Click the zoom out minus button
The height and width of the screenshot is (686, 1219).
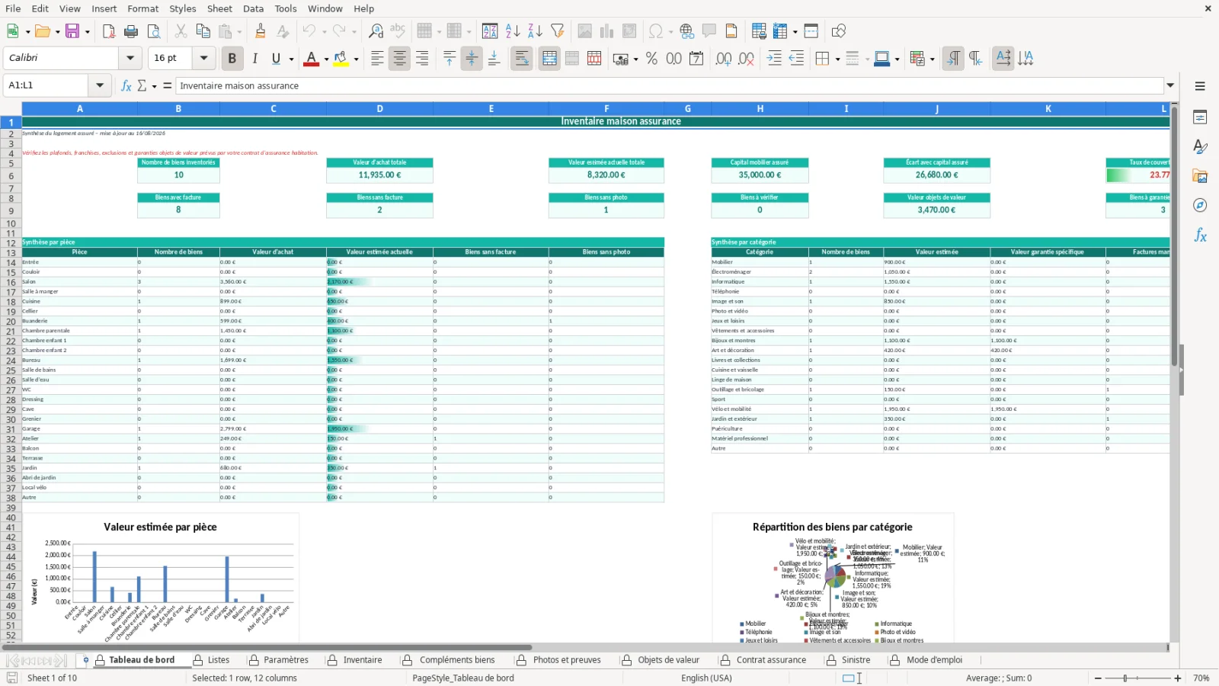point(1098,678)
